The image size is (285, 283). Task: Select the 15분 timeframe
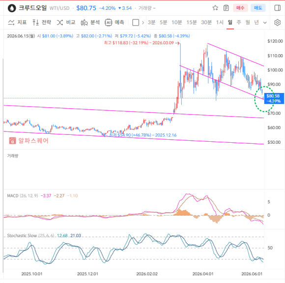pyautogui.click(x=192, y=23)
